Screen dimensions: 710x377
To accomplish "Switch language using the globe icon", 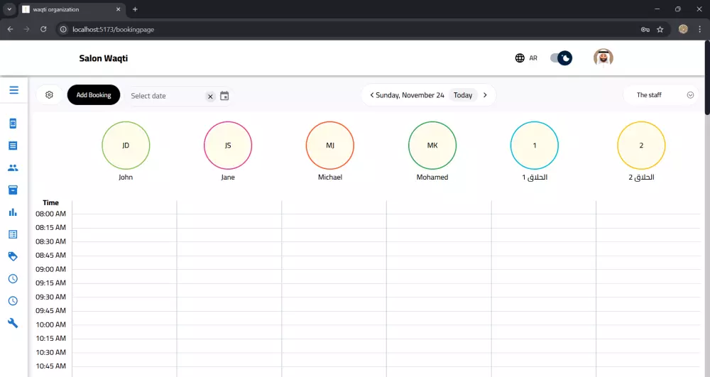I will tap(520, 58).
